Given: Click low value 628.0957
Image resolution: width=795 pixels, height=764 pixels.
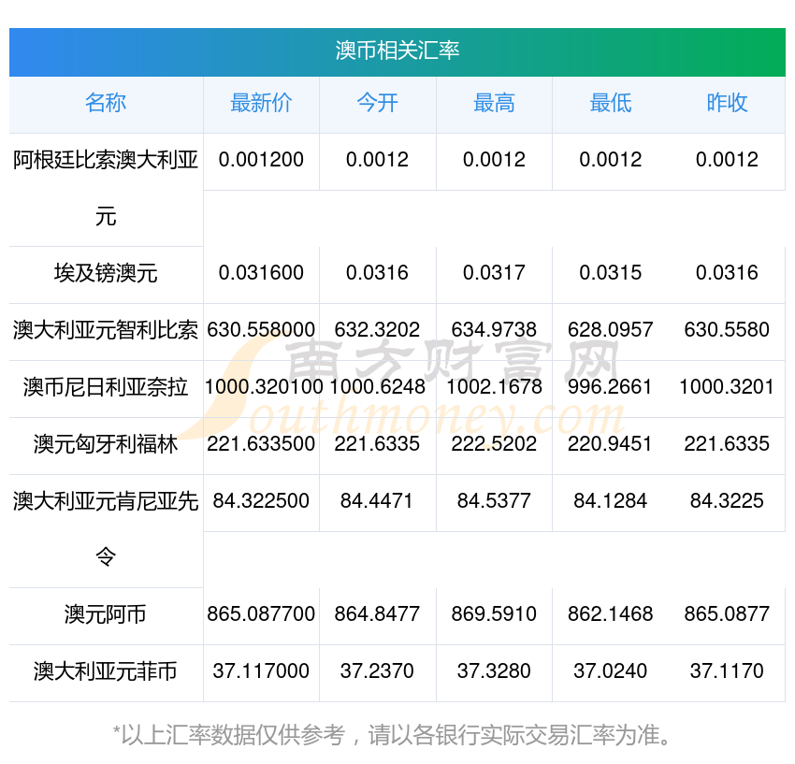Looking at the screenshot, I should tap(611, 329).
